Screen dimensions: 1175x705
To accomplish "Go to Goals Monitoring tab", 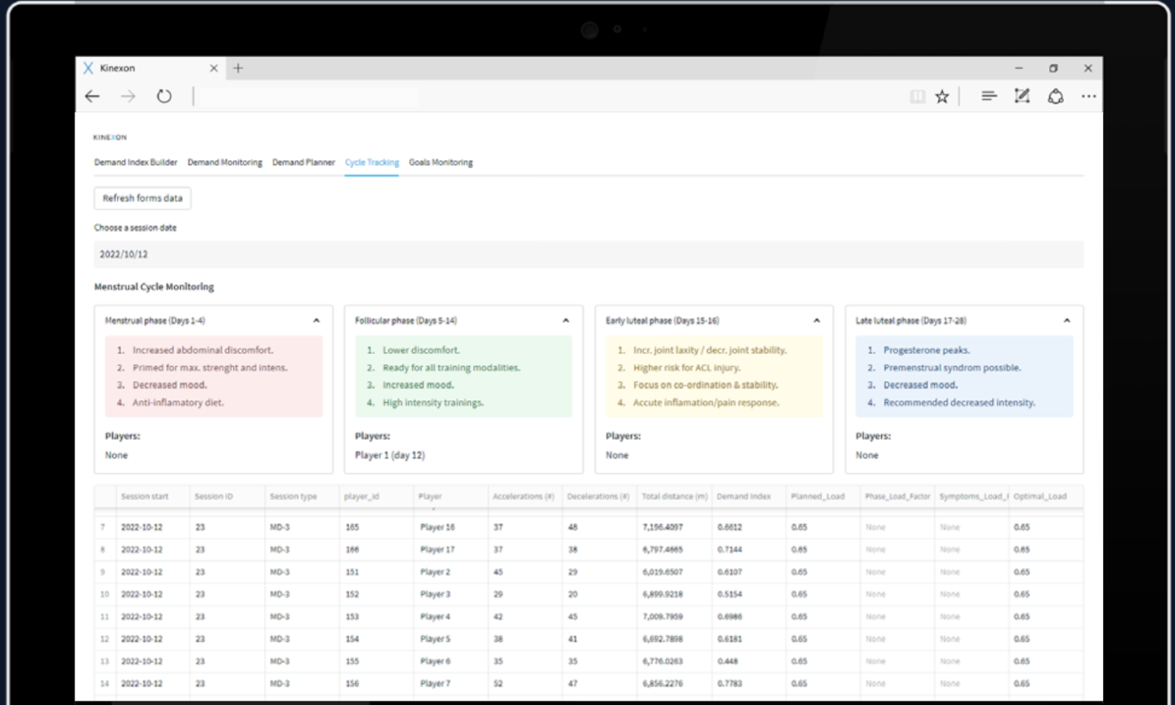I will (x=441, y=162).
